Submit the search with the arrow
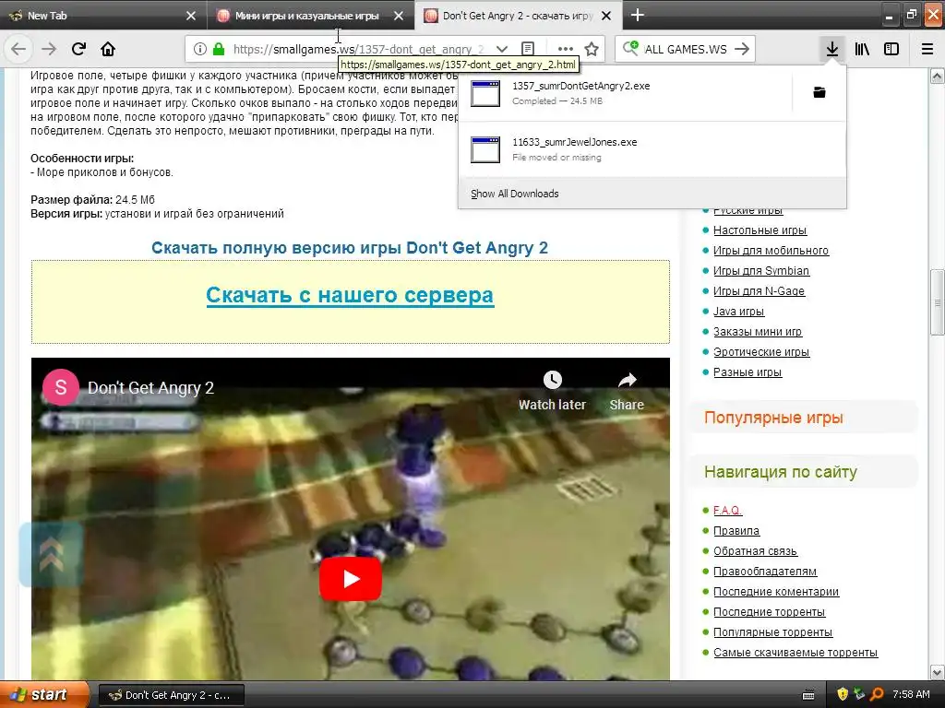 pyautogui.click(x=742, y=49)
